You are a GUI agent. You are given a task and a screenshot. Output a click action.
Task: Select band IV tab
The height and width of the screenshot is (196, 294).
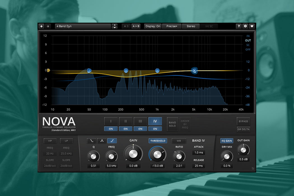(155, 121)
